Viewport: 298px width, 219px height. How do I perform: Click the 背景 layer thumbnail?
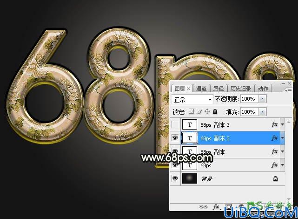pos(190,178)
